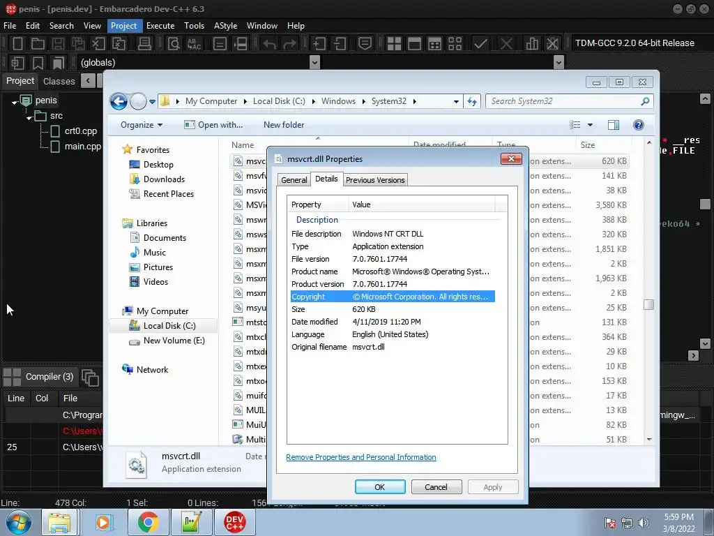Screen dimensions: 714x536
Task: Click the Save All toolbar icon
Action: 78,43
